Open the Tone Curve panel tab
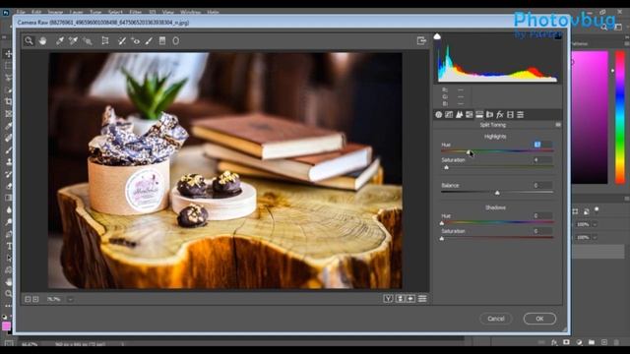This screenshot has width=630, height=354. tap(449, 115)
